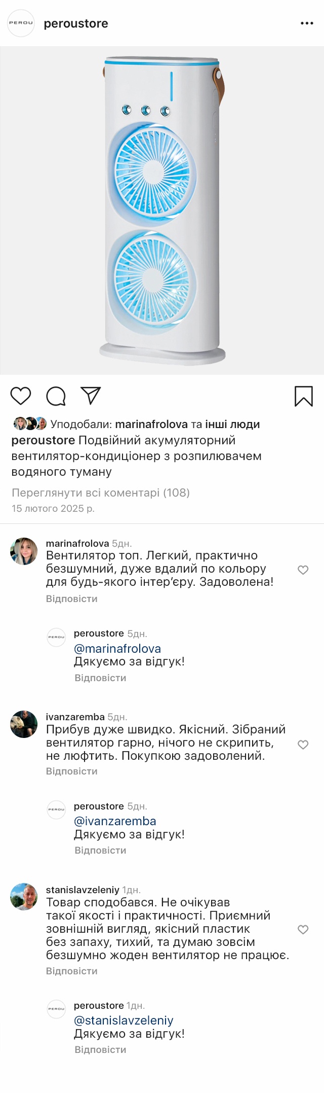Viewport: 324px width, 1093px height.
Task: Reply to stanislavzeleniy's comment
Action: [72, 971]
